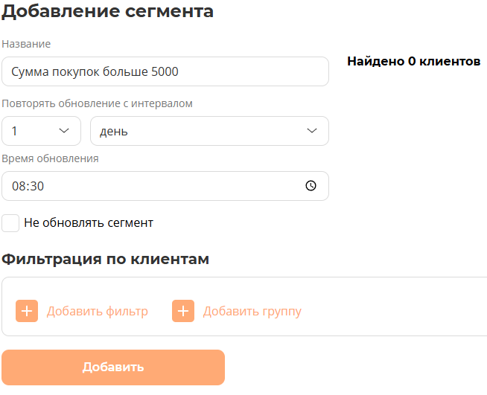Click the chevron of the number 1 dropdown
This screenshot has width=487, height=395.
[64, 131]
